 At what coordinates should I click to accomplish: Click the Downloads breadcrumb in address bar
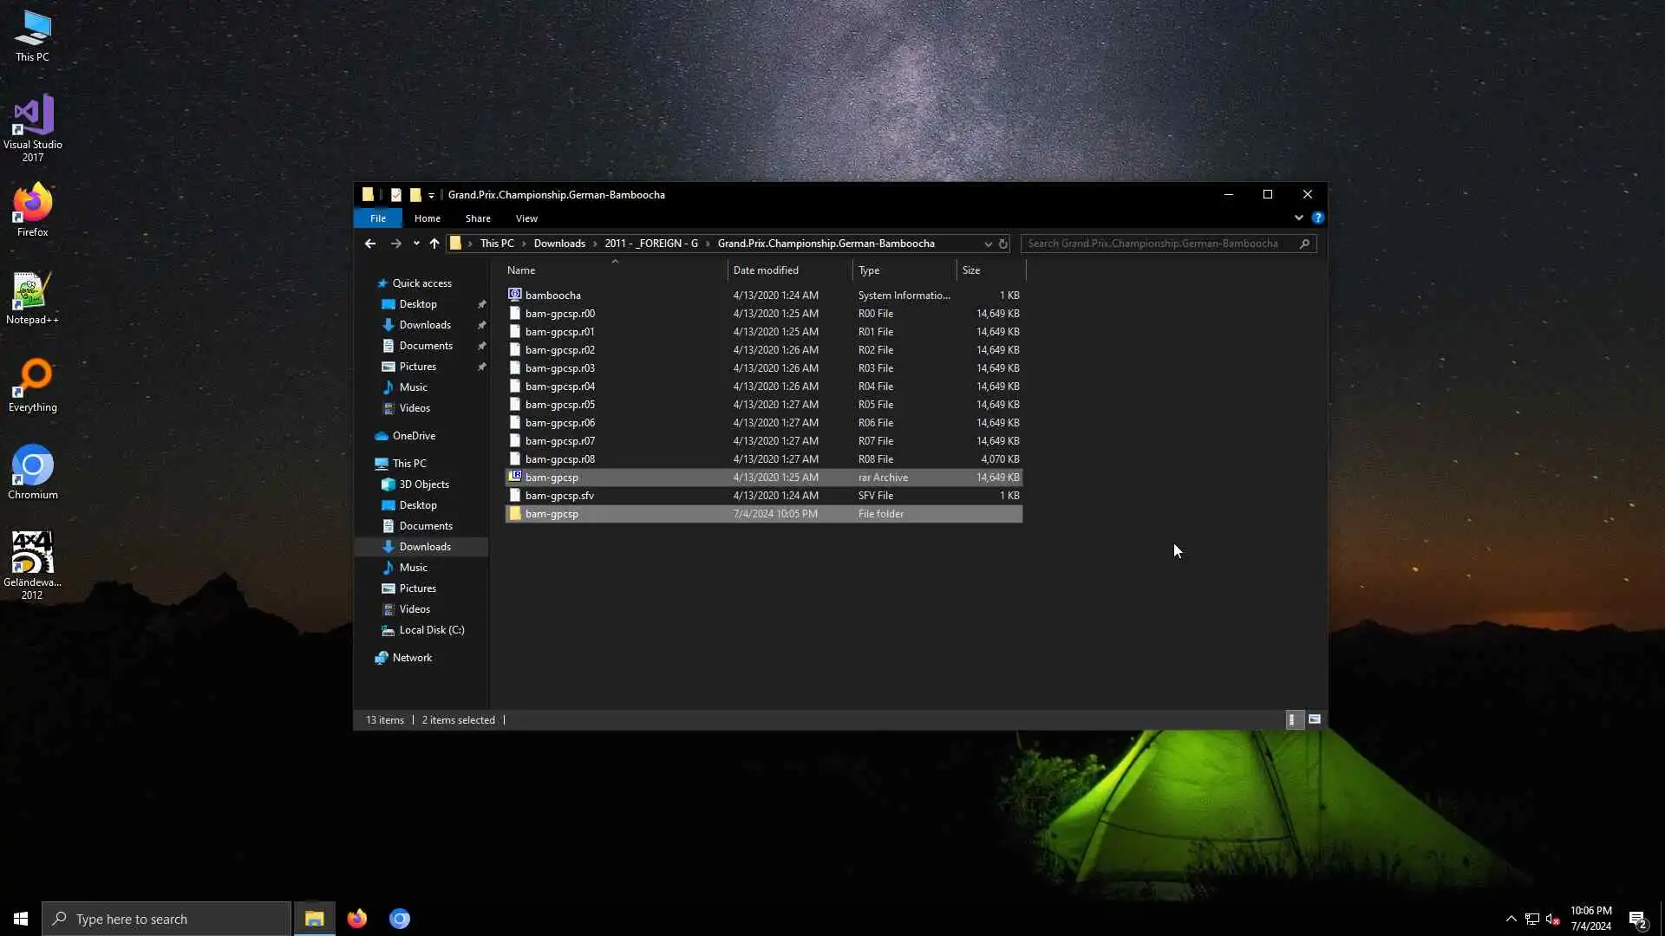pyautogui.click(x=559, y=244)
